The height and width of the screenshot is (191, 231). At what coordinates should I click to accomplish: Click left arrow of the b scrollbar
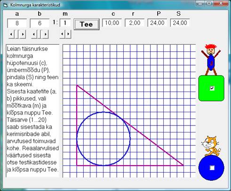point(34,34)
